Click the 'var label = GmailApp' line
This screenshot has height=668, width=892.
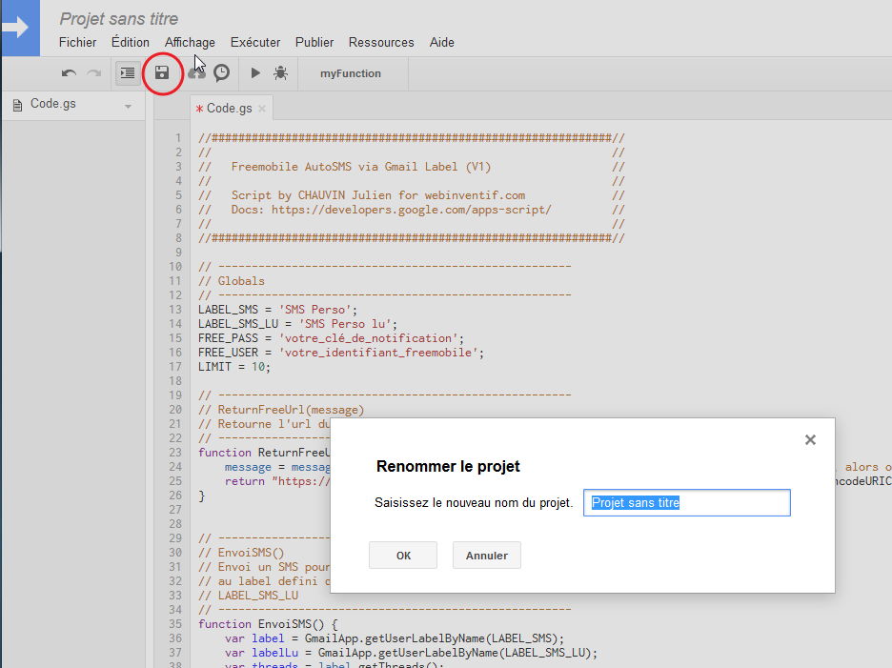(x=395, y=638)
